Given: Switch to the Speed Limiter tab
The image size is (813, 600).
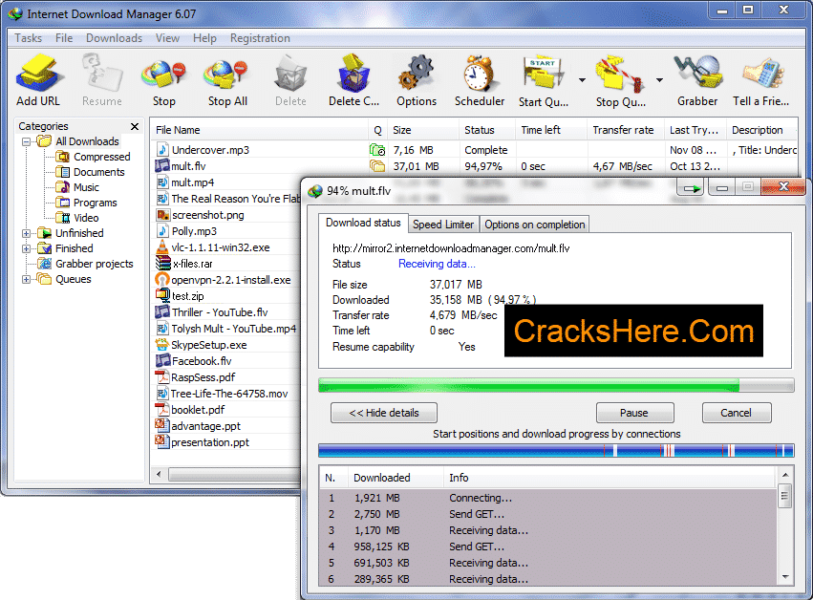Looking at the screenshot, I should click(443, 224).
